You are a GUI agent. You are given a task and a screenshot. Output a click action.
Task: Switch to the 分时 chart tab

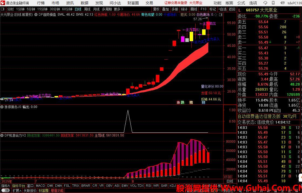(x=11, y=9)
